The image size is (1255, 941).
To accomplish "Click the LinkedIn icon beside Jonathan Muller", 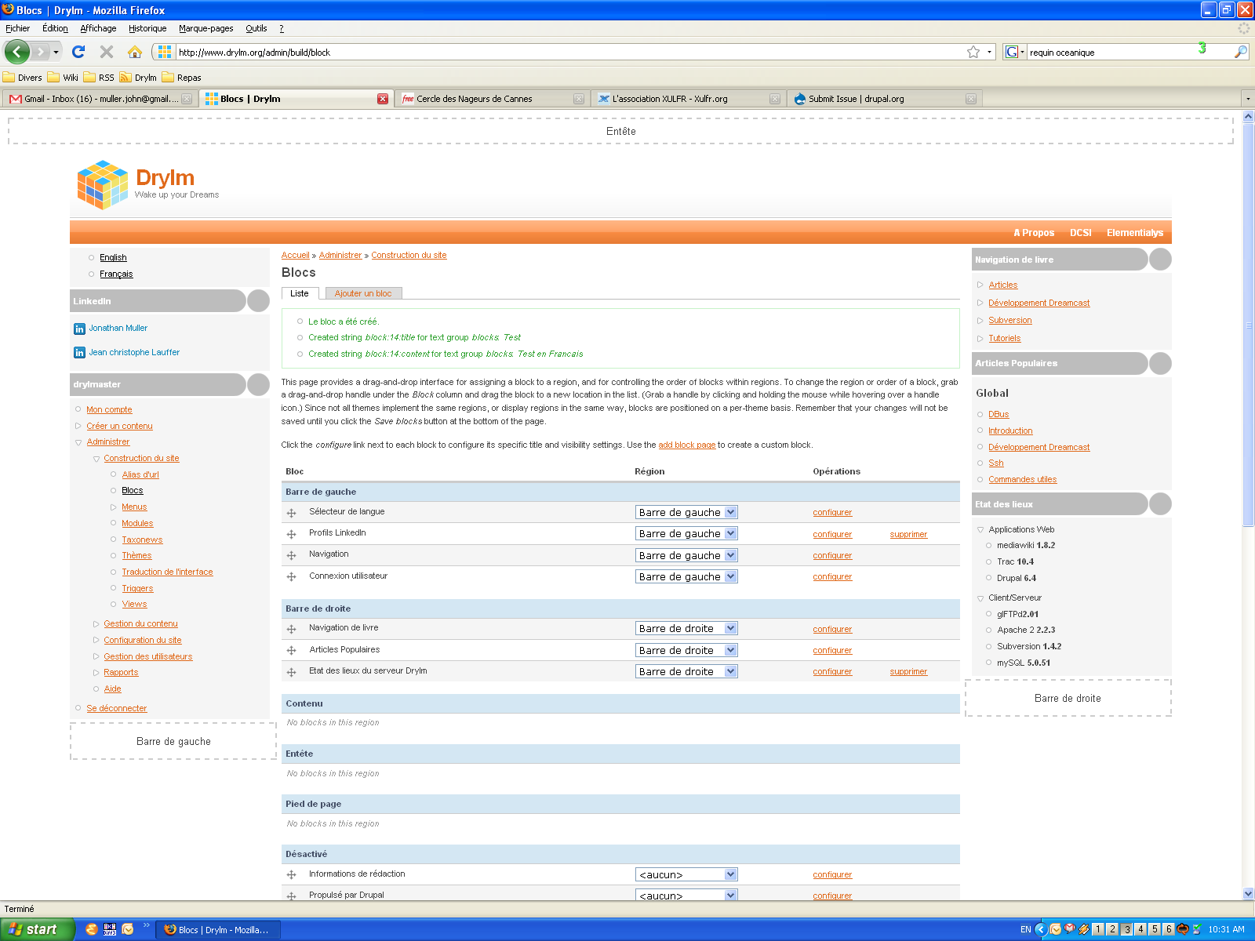I will tap(79, 329).
